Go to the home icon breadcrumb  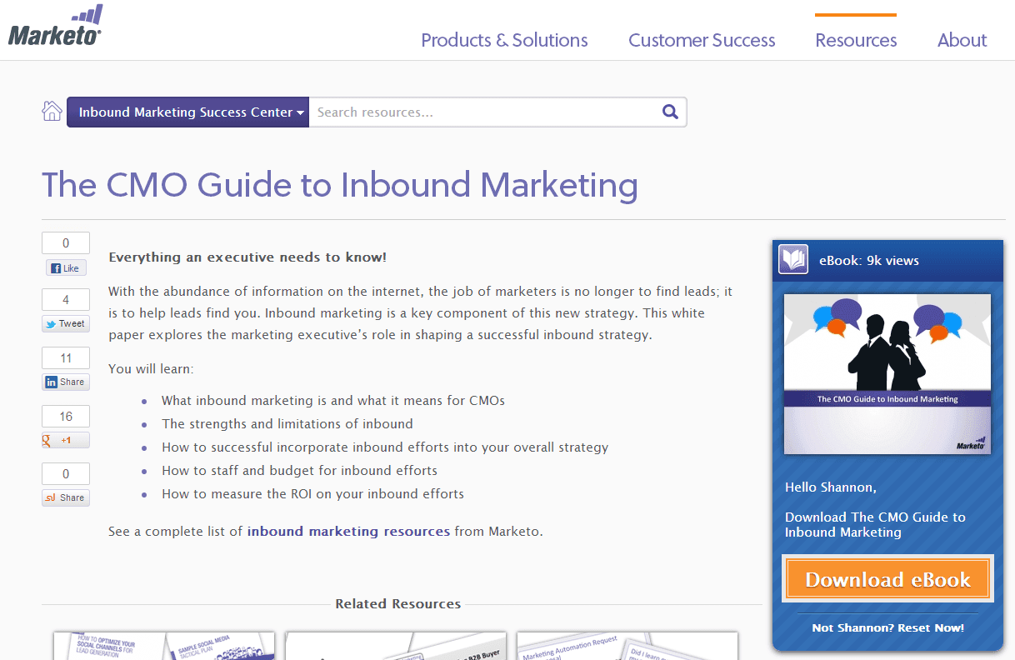point(52,111)
